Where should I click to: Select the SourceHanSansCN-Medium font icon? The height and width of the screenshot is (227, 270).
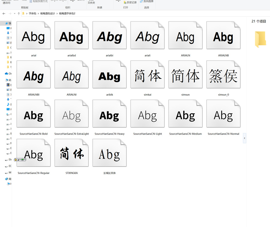185,114
